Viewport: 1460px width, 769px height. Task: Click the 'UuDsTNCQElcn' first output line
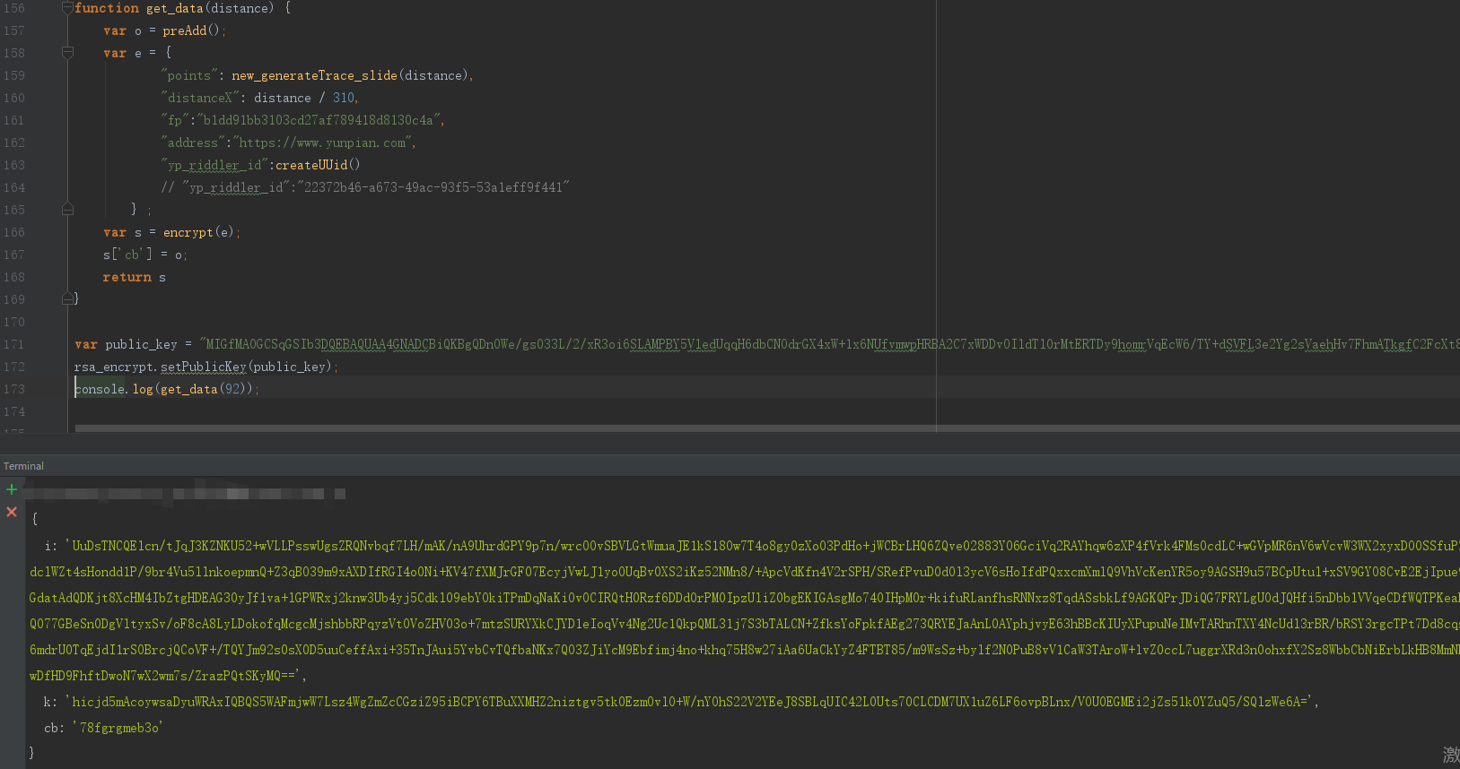tap(763, 545)
